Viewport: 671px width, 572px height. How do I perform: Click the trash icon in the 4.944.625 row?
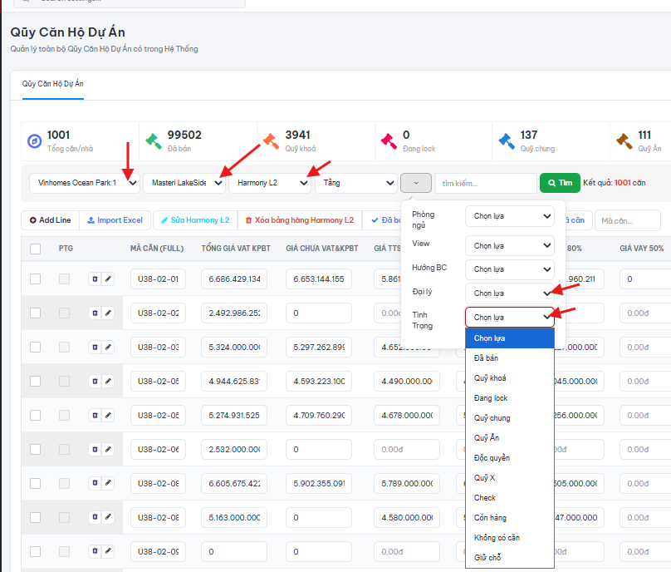(x=95, y=382)
